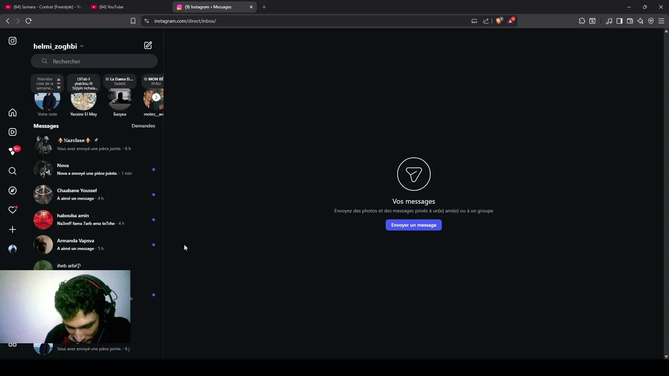Screen dimensions: 669x376
Task: Open Базука's note thumbnail
Action: (x=120, y=99)
